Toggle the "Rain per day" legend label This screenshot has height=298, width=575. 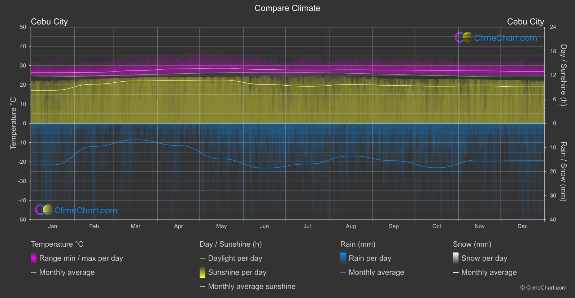tap(370, 258)
